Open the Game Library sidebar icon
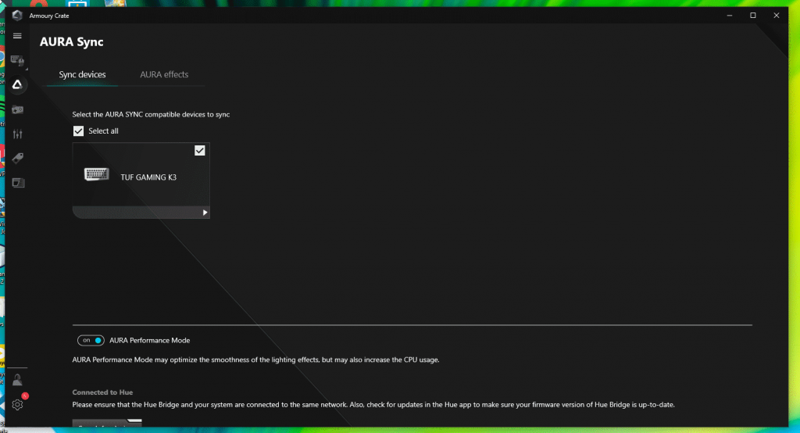Viewport: 800px width, 433px height. (x=17, y=109)
